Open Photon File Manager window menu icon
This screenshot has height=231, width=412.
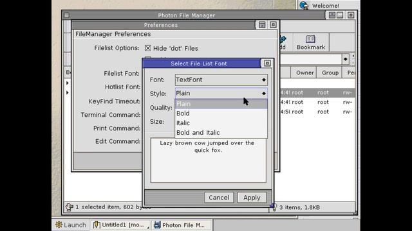point(67,15)
